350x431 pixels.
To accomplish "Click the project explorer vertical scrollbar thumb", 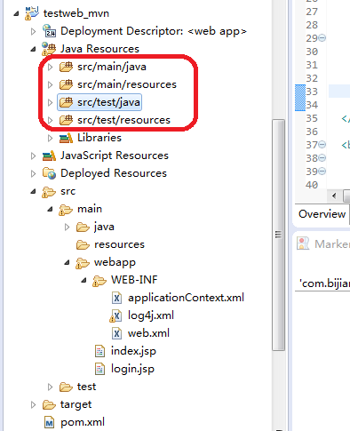I will coord(278,235).
